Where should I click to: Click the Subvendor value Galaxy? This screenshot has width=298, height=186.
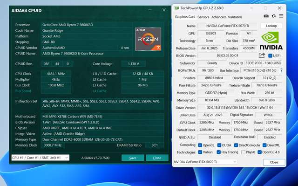(212, 63)
